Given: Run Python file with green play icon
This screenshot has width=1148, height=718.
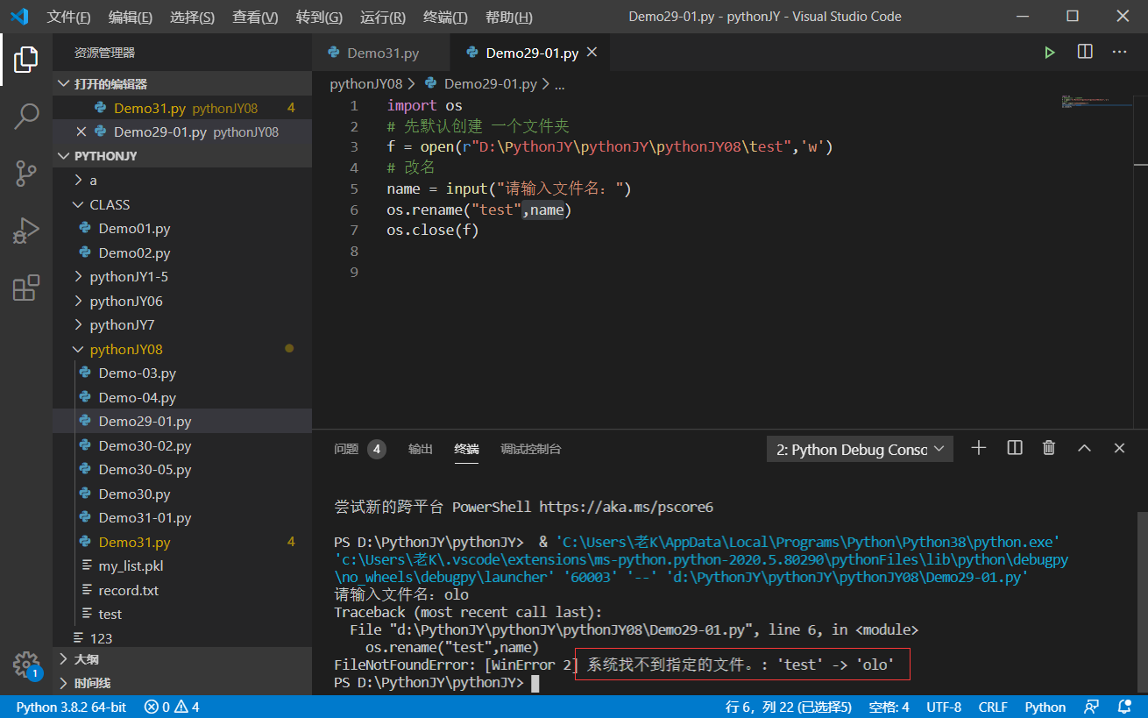Looking at the screenshot, I should click(1049, 53).
